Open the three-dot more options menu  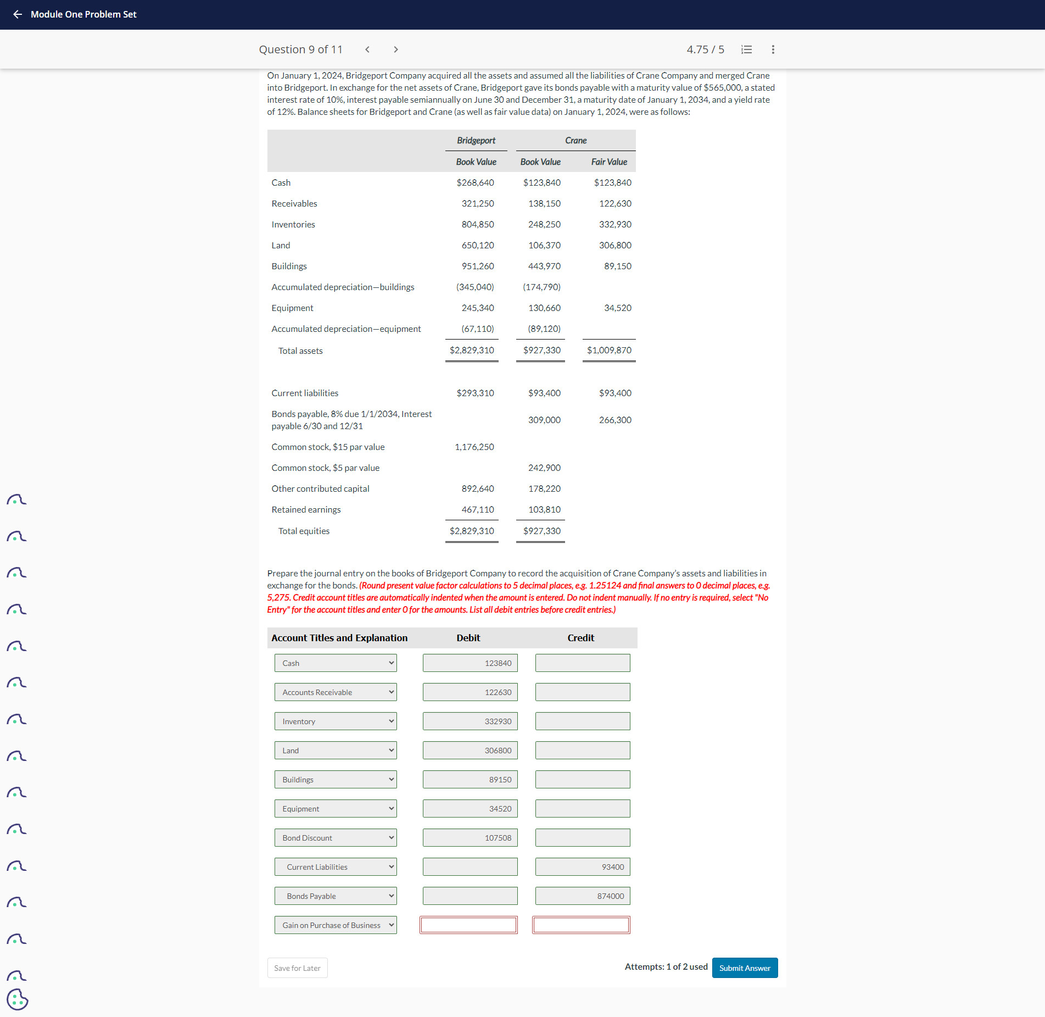coord(773,49)
